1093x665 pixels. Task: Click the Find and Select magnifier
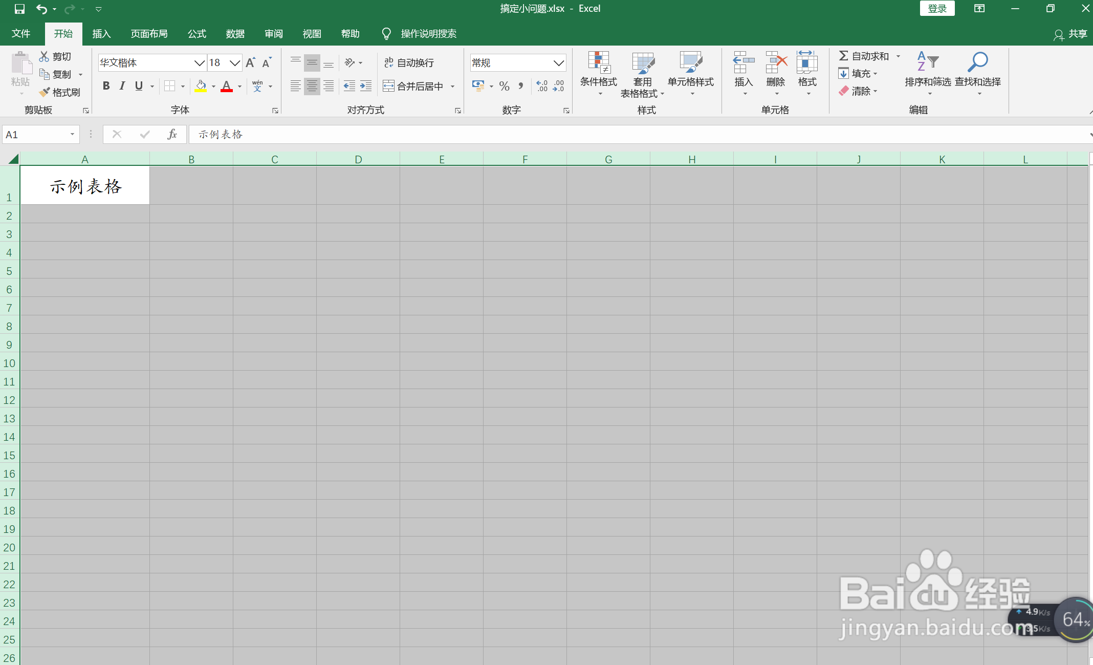[977, 62]
